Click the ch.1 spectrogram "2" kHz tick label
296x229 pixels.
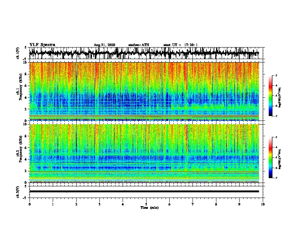click(x=27, y=109)
